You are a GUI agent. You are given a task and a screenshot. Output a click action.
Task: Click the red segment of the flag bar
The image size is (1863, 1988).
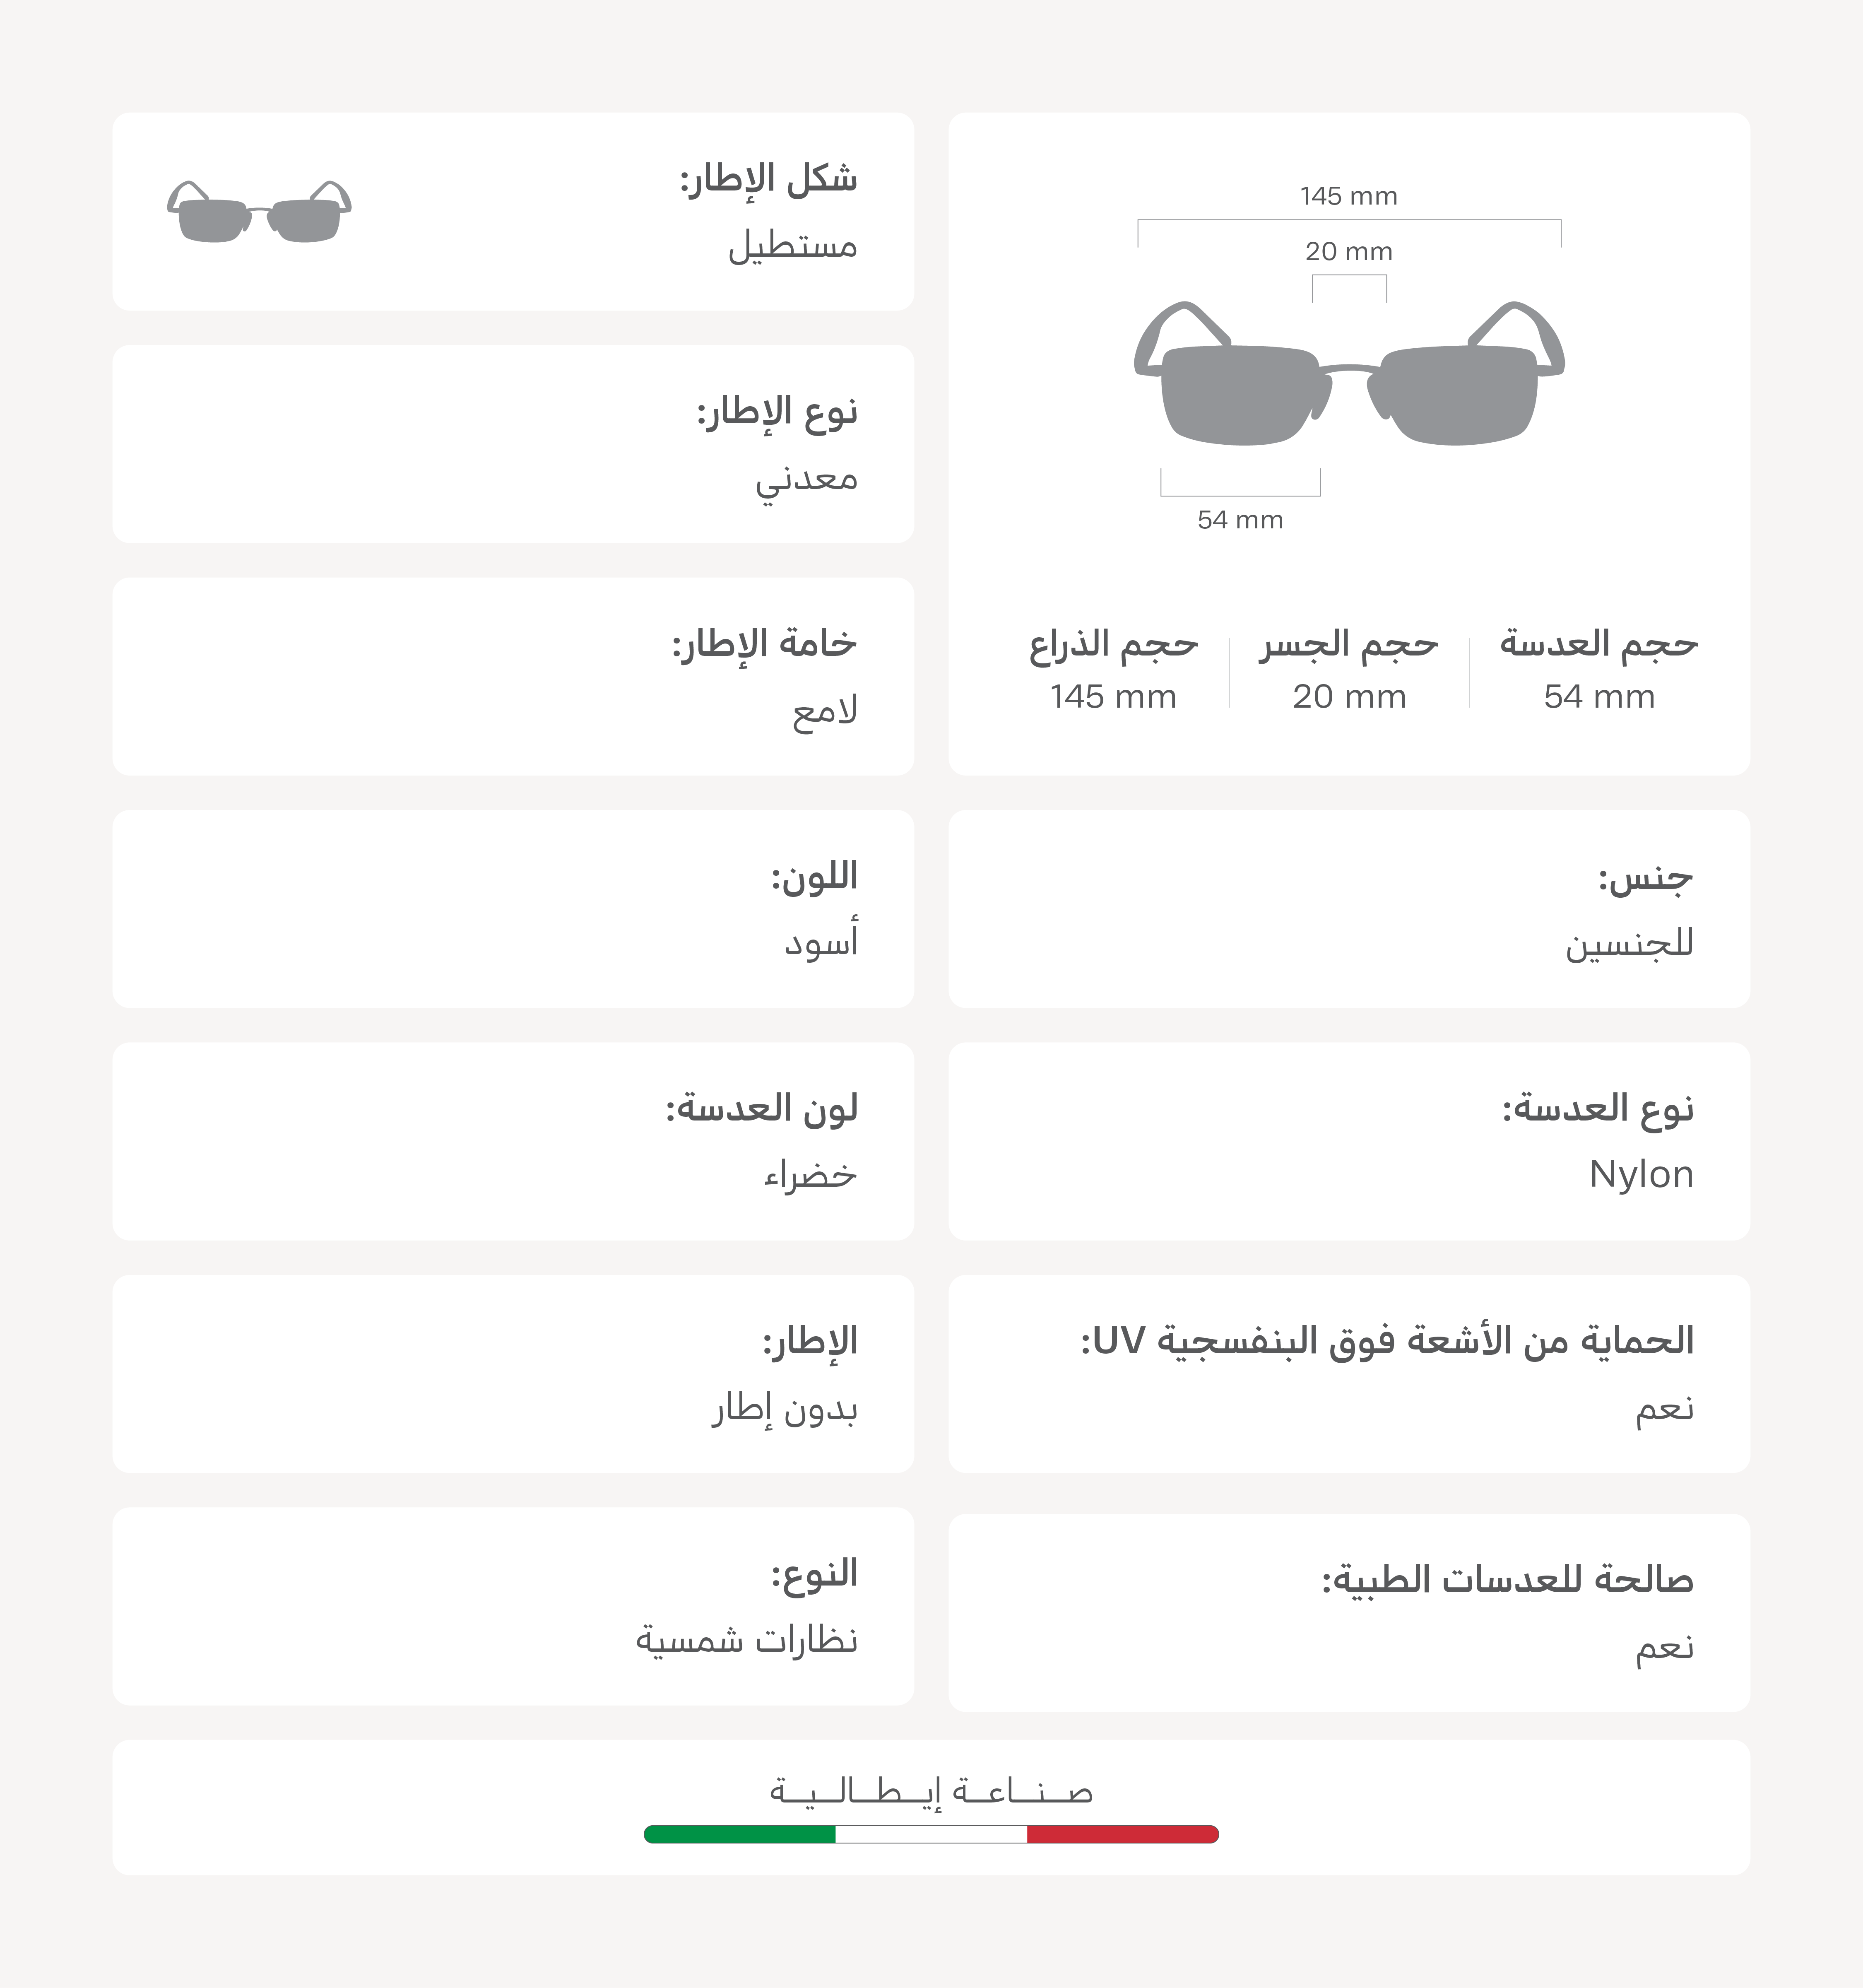[1122, 1834]
